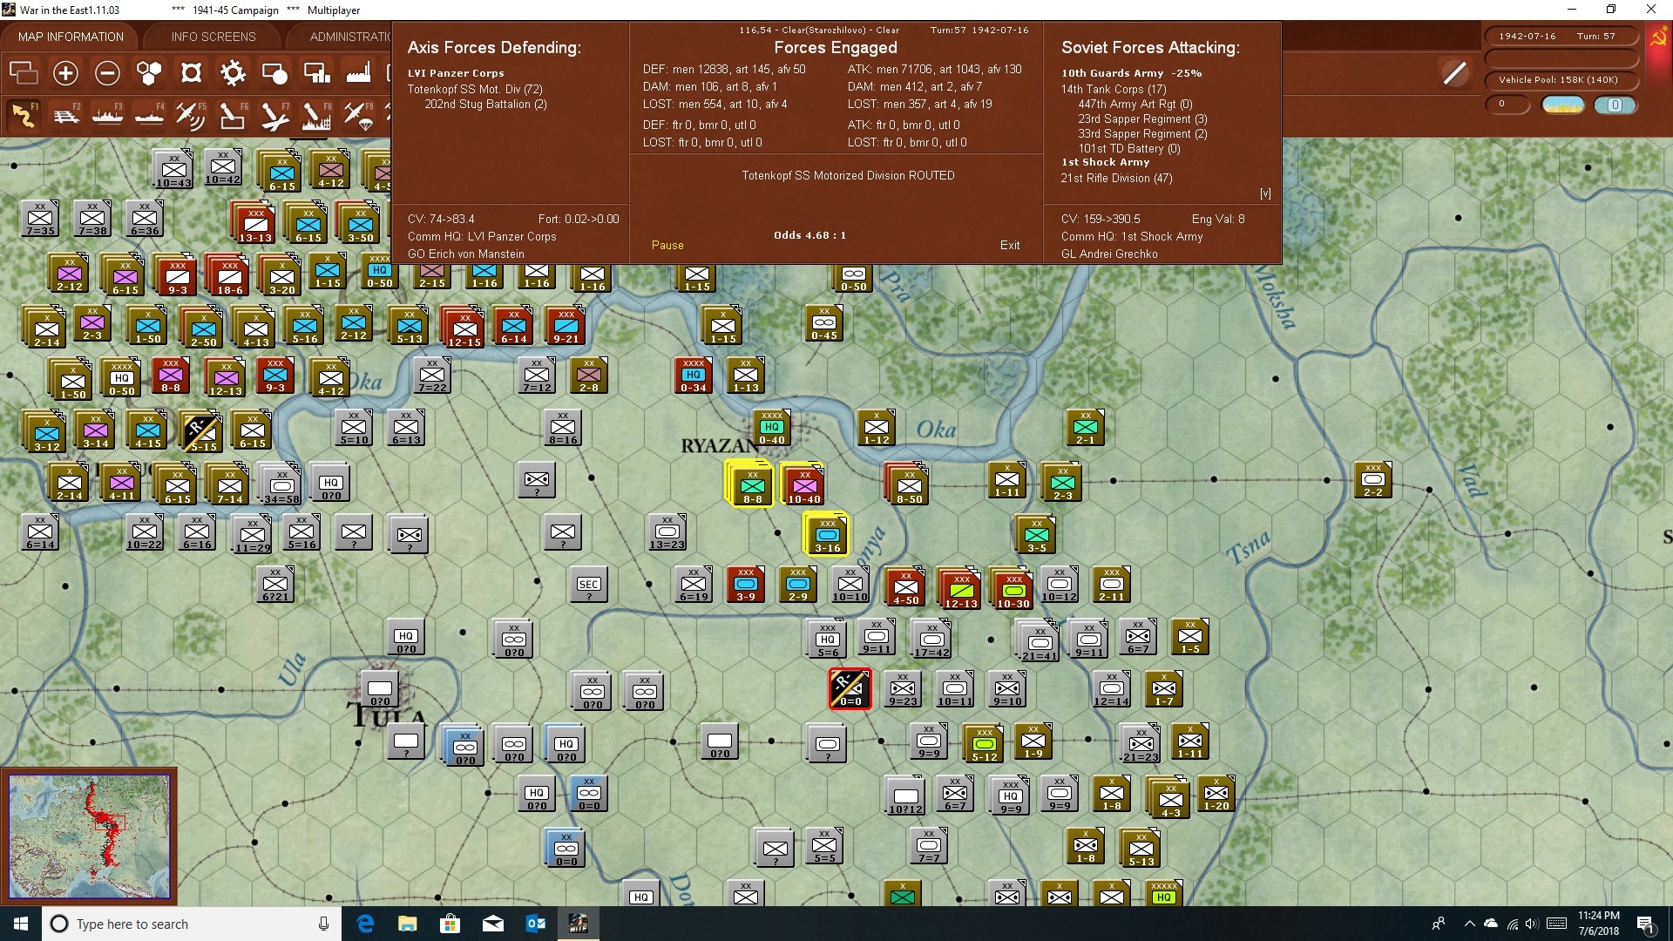Select the F8 bomb city mode icon
Image resolution: width=1673 pixels, height=941 pixels.
pyautogui.click(x=315, y=115)
